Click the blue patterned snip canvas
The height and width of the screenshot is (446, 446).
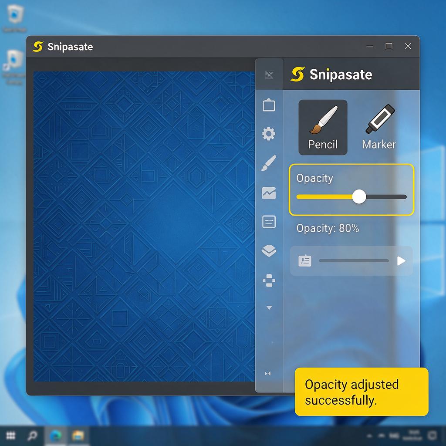point(144,226)
